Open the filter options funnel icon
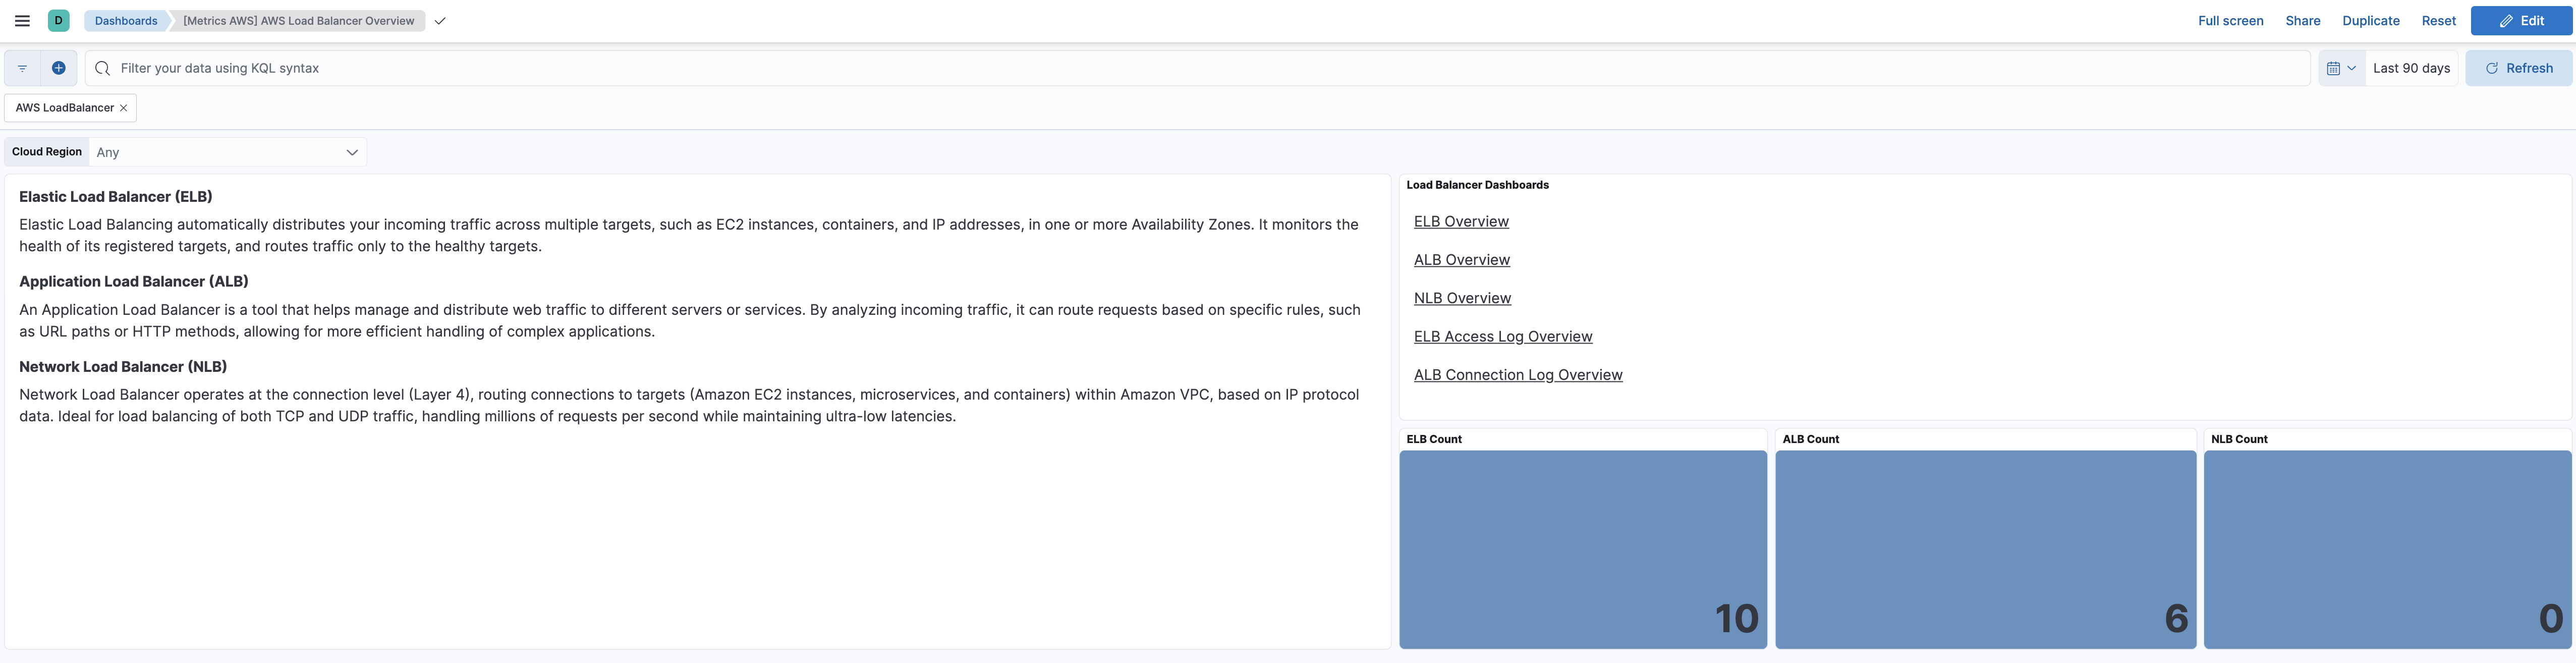The image size is (2576, 663). point(22,67)
